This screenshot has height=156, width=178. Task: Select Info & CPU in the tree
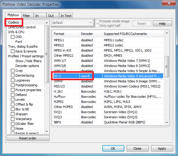pos(16,32)
